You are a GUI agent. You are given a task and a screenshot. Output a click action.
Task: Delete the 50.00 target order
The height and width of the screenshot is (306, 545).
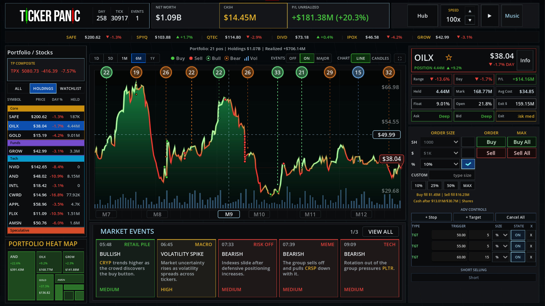click(531, 235)
